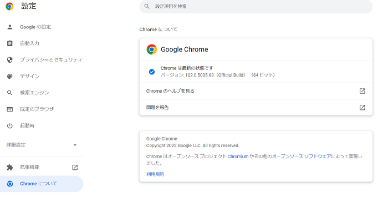Image resolution: width=388 pixels, height=207 pixels.
Task: Click the shield icon for privacy settings
Action: (x=9, y=60)
